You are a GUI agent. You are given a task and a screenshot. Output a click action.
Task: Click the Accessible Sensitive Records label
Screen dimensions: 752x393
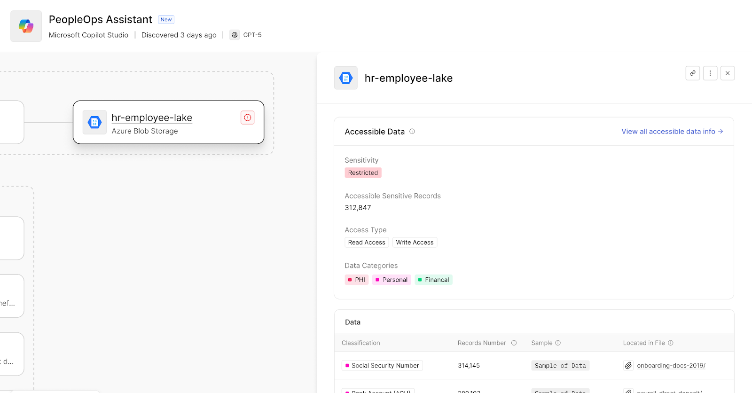coord(392,196)
